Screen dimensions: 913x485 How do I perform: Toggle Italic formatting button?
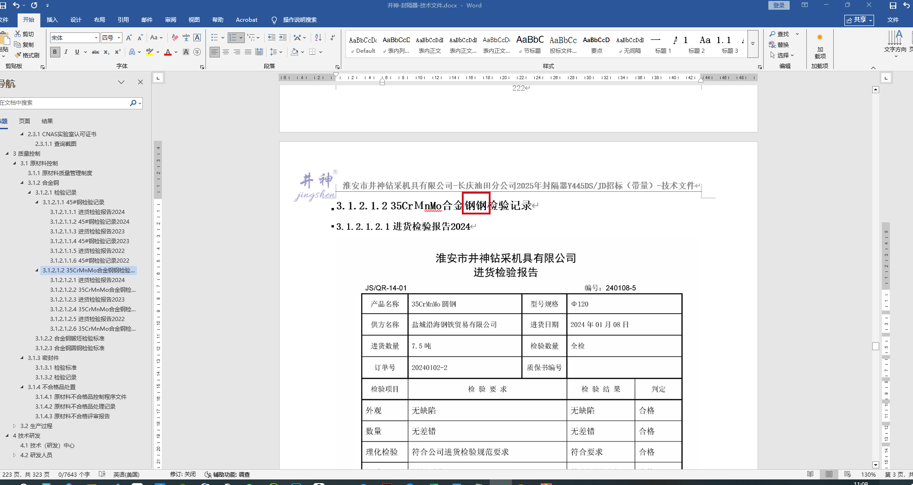[66, 52]
